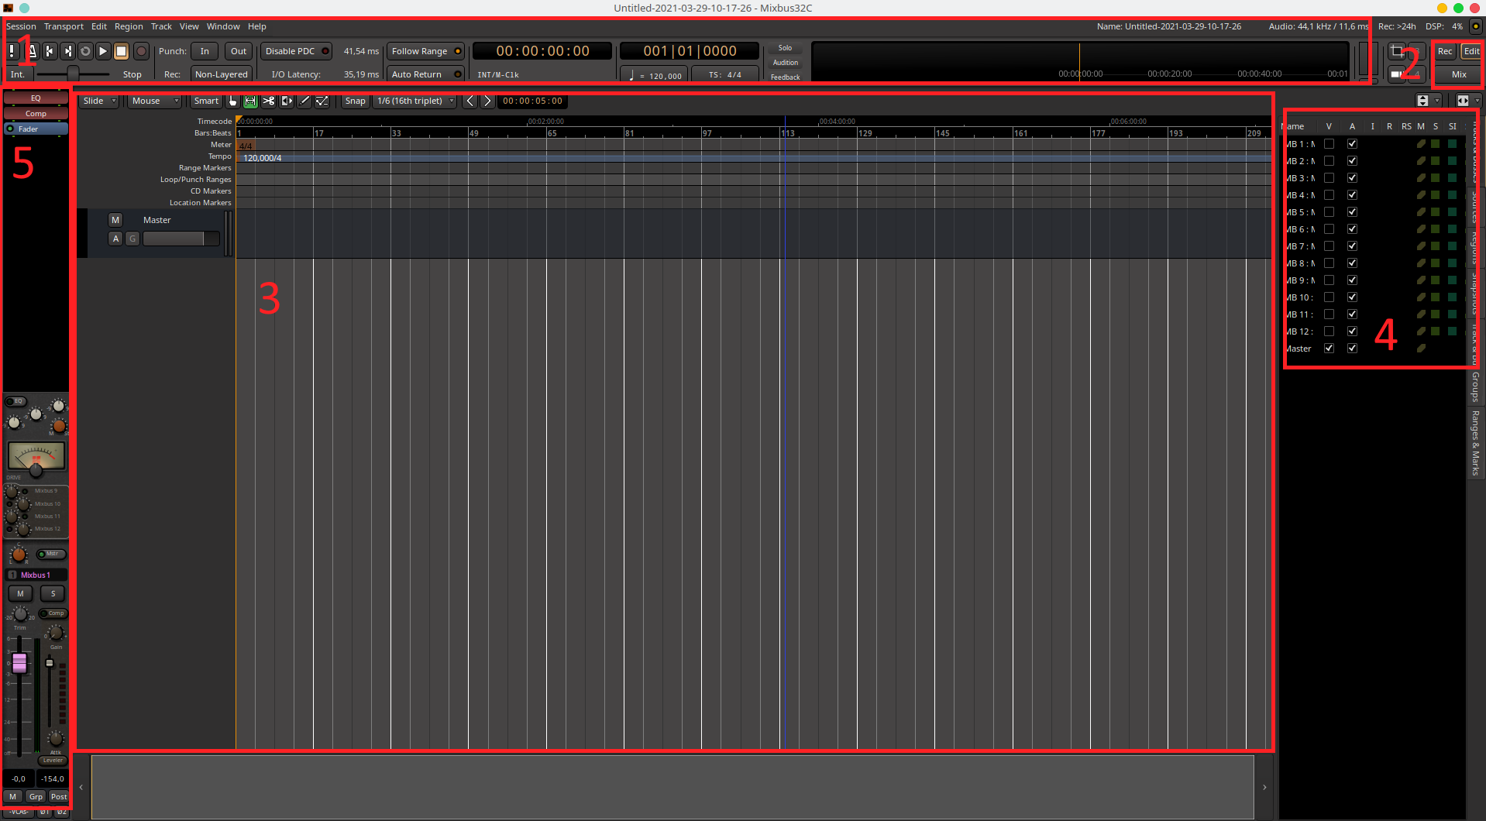Viewport: 1486px width, 821px height.
Task: Click the shuttle speed slider handle
Action: tap(73, 74)
